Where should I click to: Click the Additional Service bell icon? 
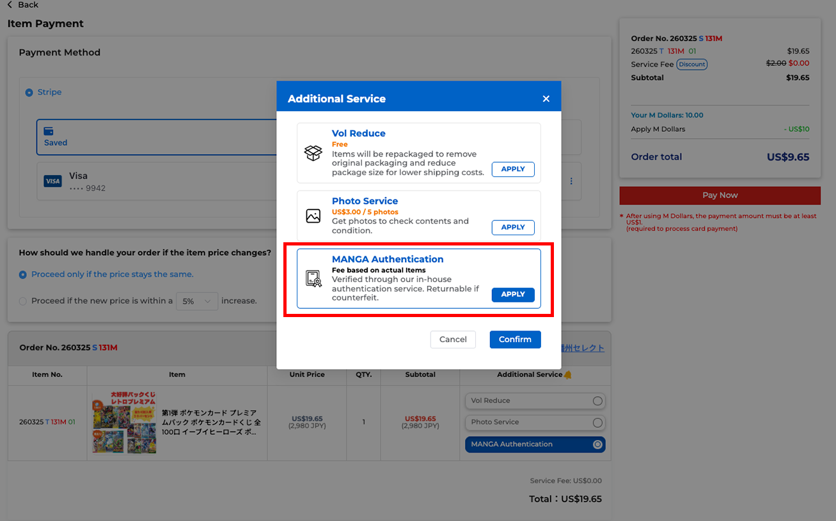pos(567,375)
